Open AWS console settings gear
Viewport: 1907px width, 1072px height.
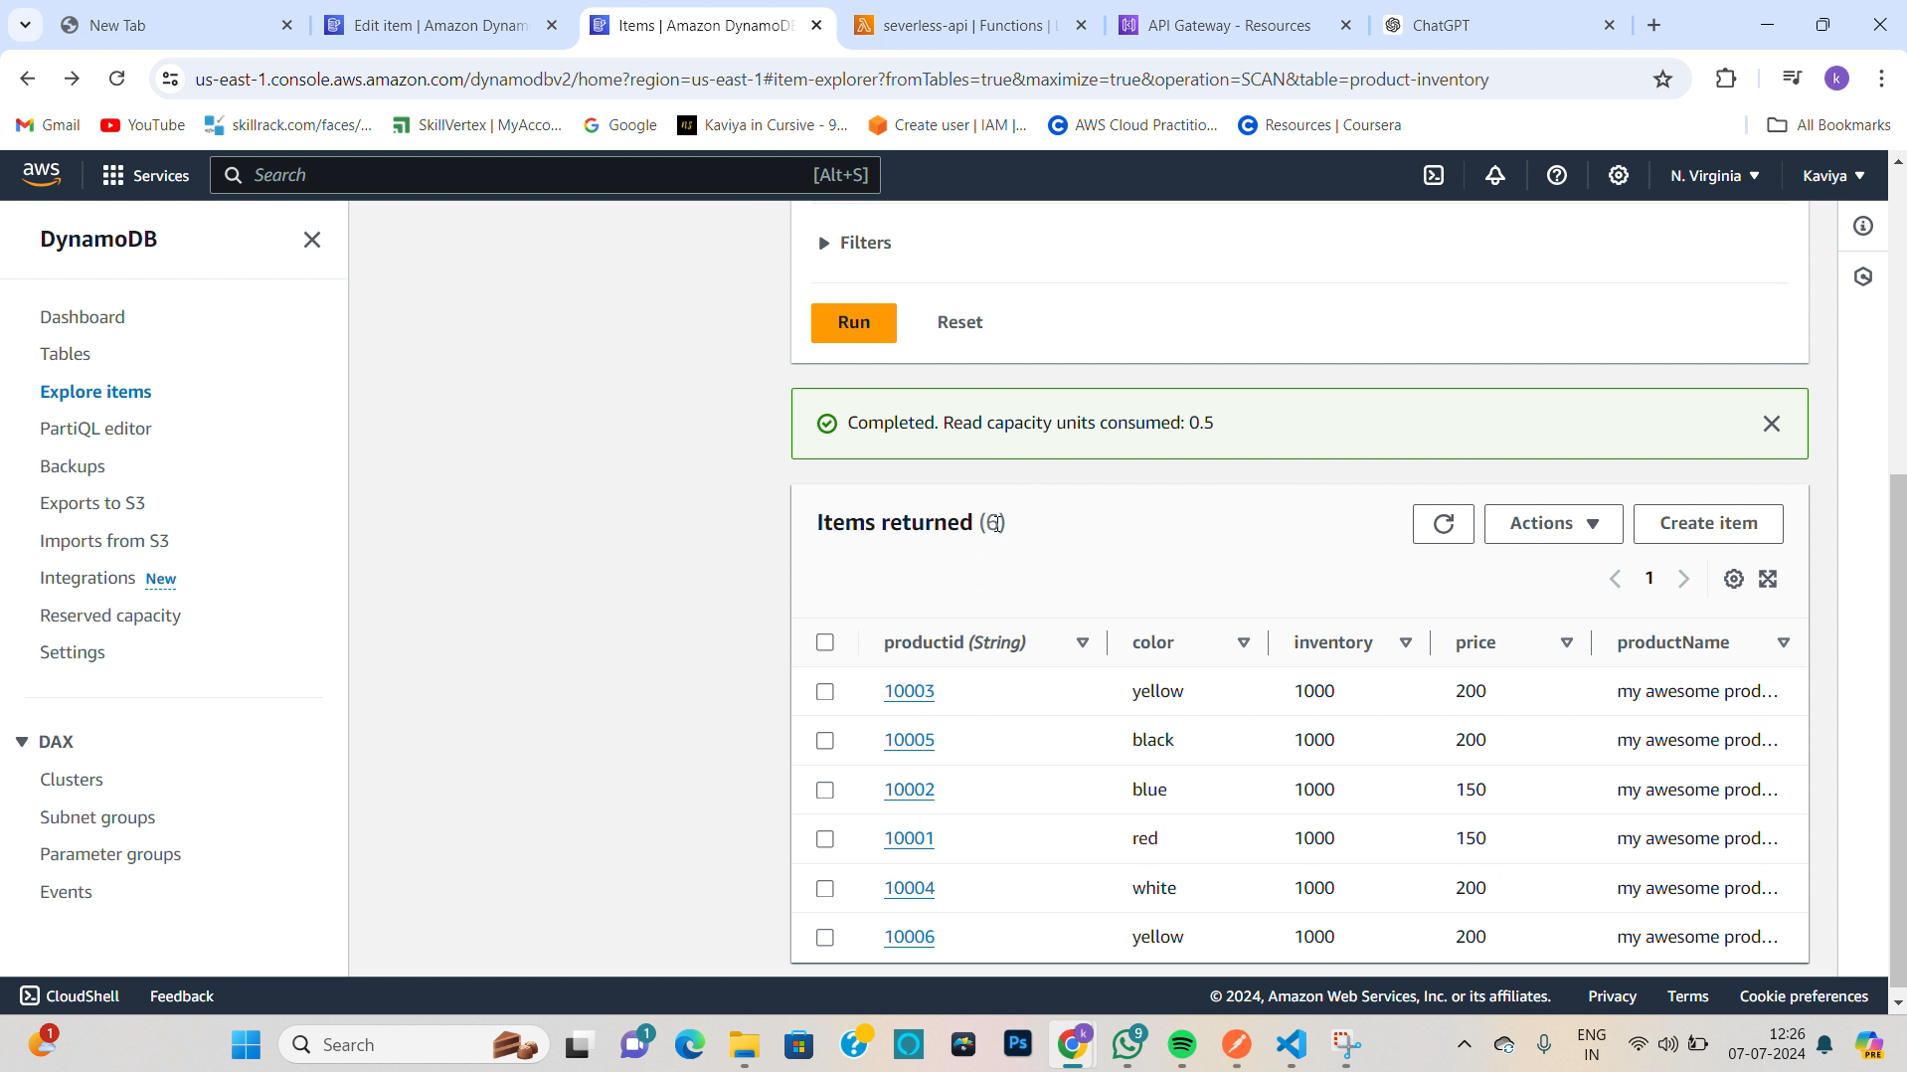click(1619, 175)
